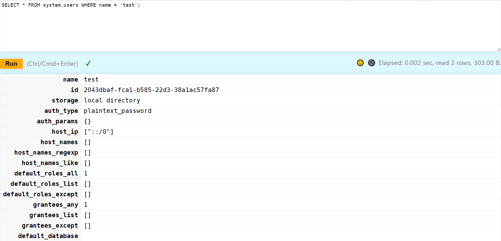Select the id value 2043dbaf-fca1-b585-22d3-38a1ac57fa87
This screenshot has width=501, height=241.
pyautogui.click(x=151, y=90)
